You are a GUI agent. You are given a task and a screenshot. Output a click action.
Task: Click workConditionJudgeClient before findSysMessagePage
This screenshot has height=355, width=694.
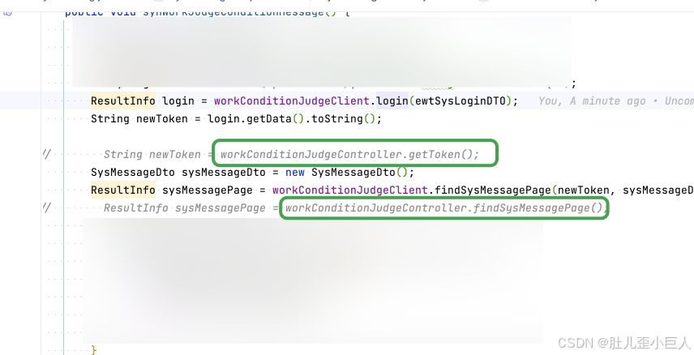(x=350, y=190)
